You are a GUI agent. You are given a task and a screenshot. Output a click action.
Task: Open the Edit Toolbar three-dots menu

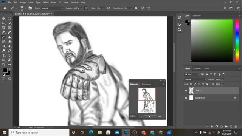pyautogui.click(x=9, y=65)
